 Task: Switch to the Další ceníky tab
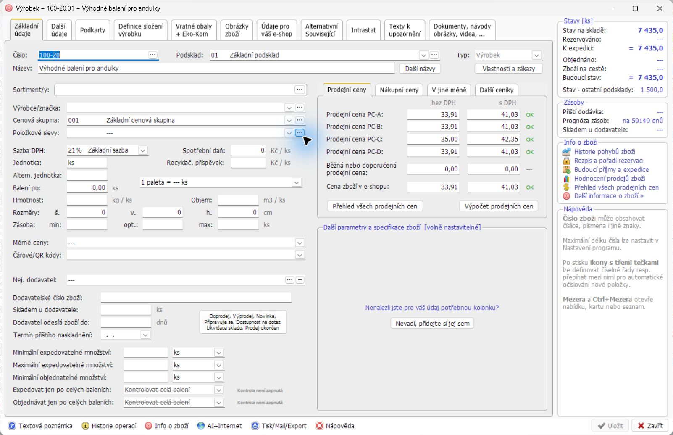pos(497,90)
